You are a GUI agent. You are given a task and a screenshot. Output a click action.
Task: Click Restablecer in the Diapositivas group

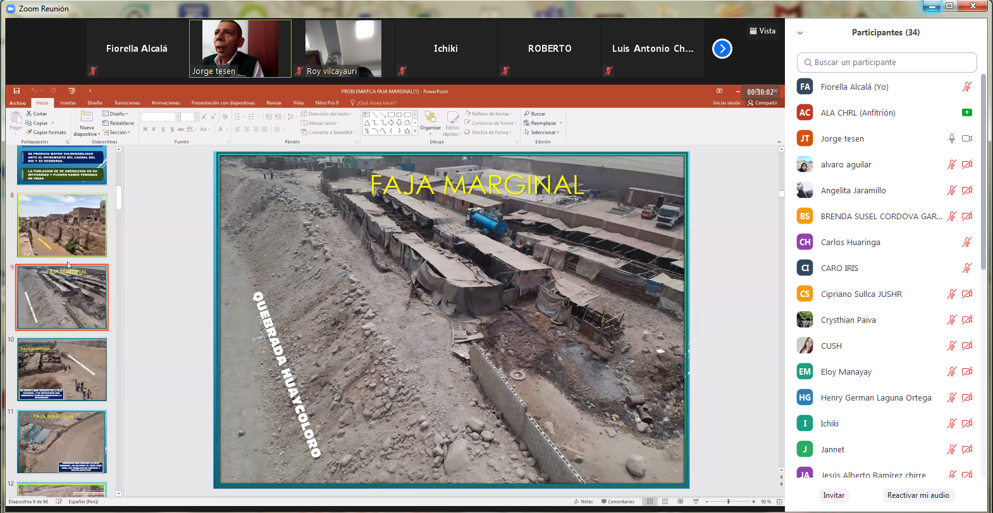click(x=118, y=123)
